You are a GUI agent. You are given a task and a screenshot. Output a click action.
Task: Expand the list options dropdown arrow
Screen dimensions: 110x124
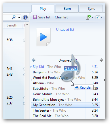[x=102, y=17]
